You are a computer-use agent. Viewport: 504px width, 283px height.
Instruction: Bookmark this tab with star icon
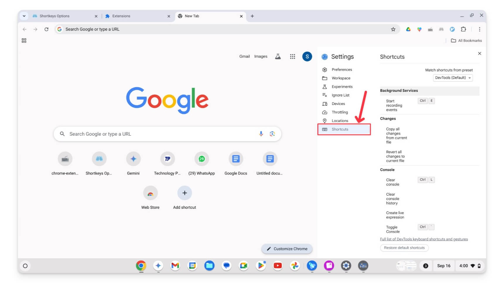(393, 29)
